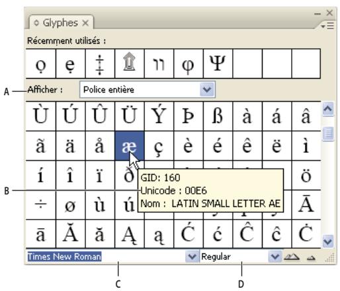
Task: Select the à glyph cell
Action: 248,116
